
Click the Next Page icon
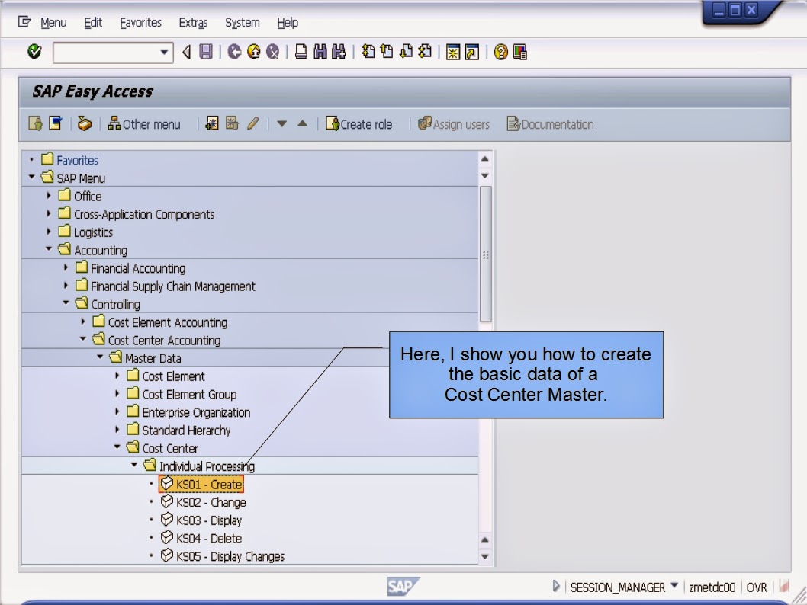click(x=406, y=52)
